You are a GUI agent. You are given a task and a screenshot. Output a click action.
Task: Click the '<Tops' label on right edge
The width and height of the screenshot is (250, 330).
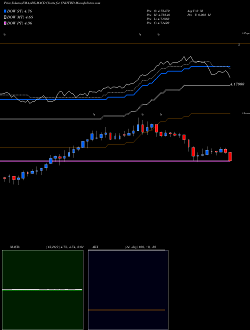(245, 33)
